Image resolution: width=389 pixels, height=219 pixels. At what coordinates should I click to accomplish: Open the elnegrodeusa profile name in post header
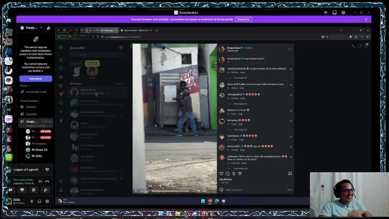coord(233,48)
